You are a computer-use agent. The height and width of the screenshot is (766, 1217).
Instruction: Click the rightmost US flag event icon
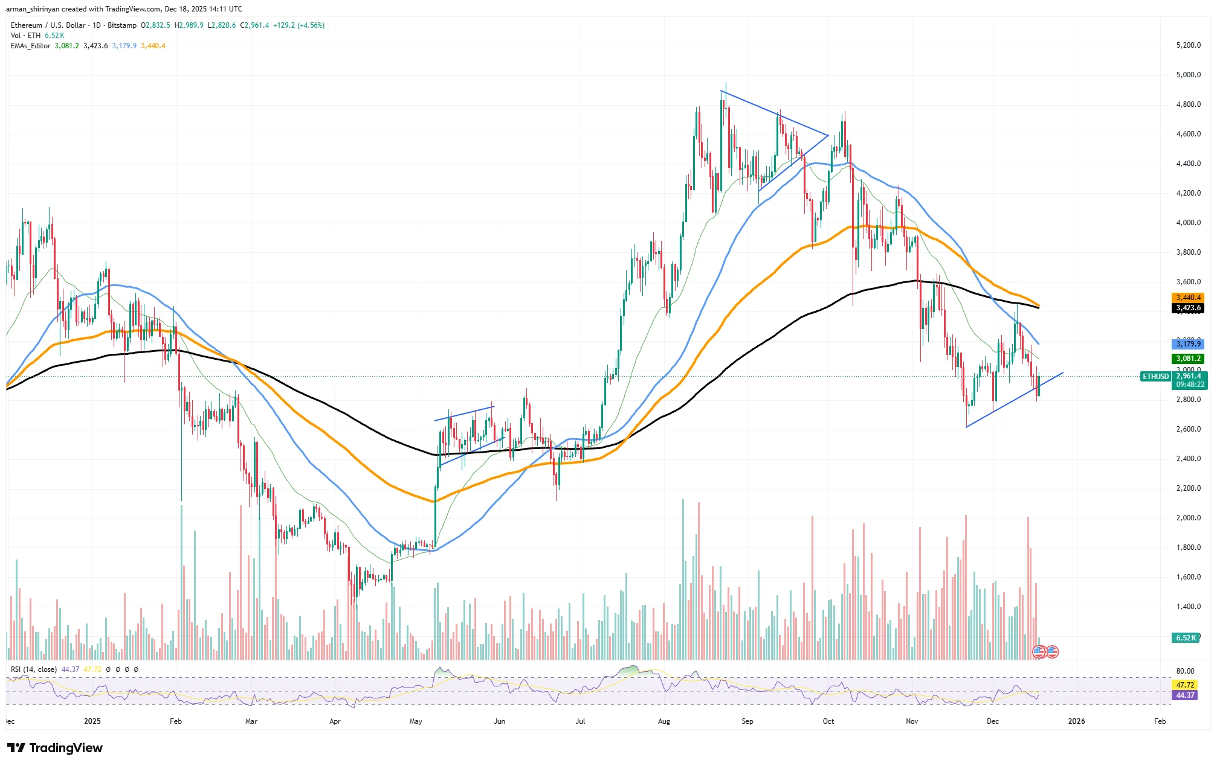click(x=1052, y=652)
